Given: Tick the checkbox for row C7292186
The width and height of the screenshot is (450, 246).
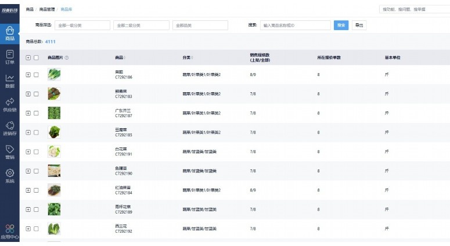Looking at the screenshot, I should click(x=36, y=74).
